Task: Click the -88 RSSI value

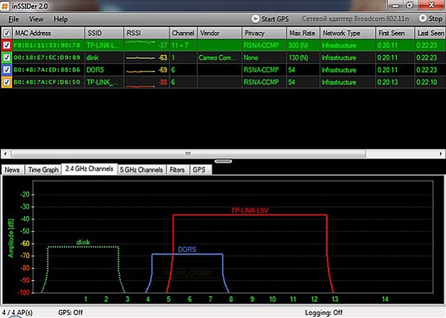Action: [x=163, y=82]
